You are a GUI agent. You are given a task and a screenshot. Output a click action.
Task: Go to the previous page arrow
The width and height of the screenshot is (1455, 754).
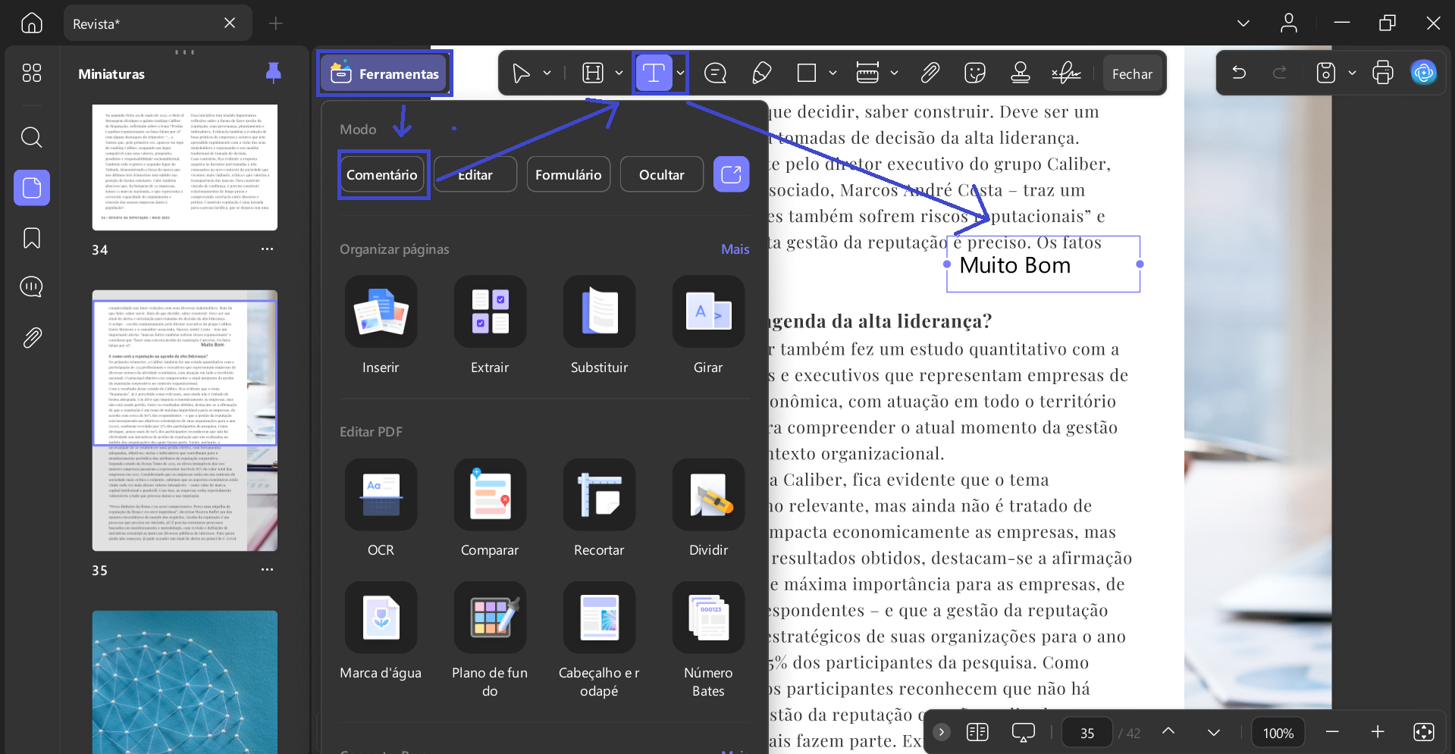tap(1168, 731)
